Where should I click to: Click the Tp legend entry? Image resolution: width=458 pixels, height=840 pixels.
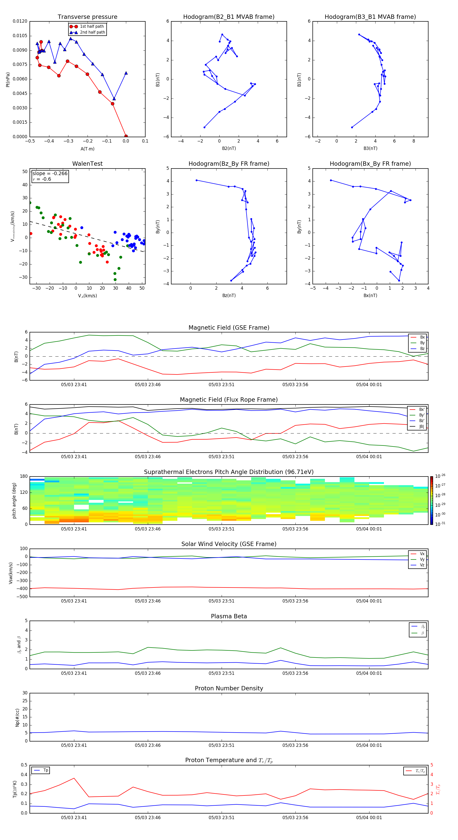(41, 770)
